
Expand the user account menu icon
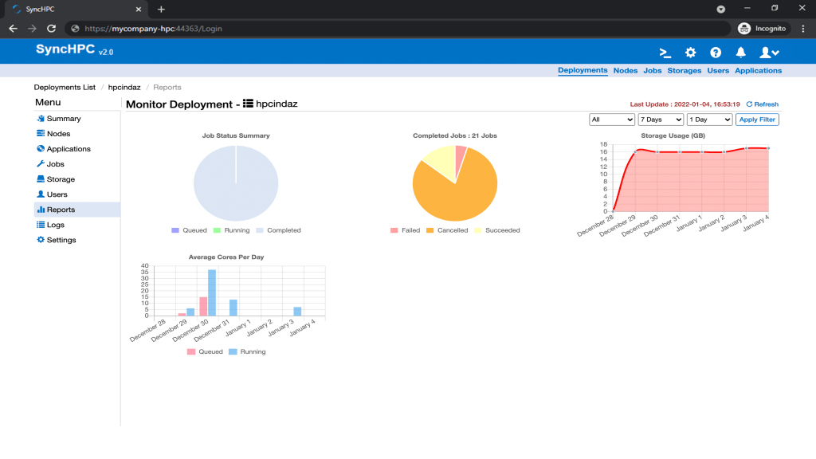click(768, 53)
